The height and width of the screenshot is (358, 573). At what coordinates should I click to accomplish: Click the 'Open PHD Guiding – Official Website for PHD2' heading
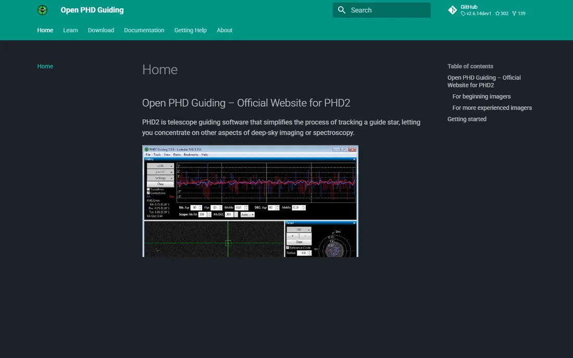click(x=246, y=103)
